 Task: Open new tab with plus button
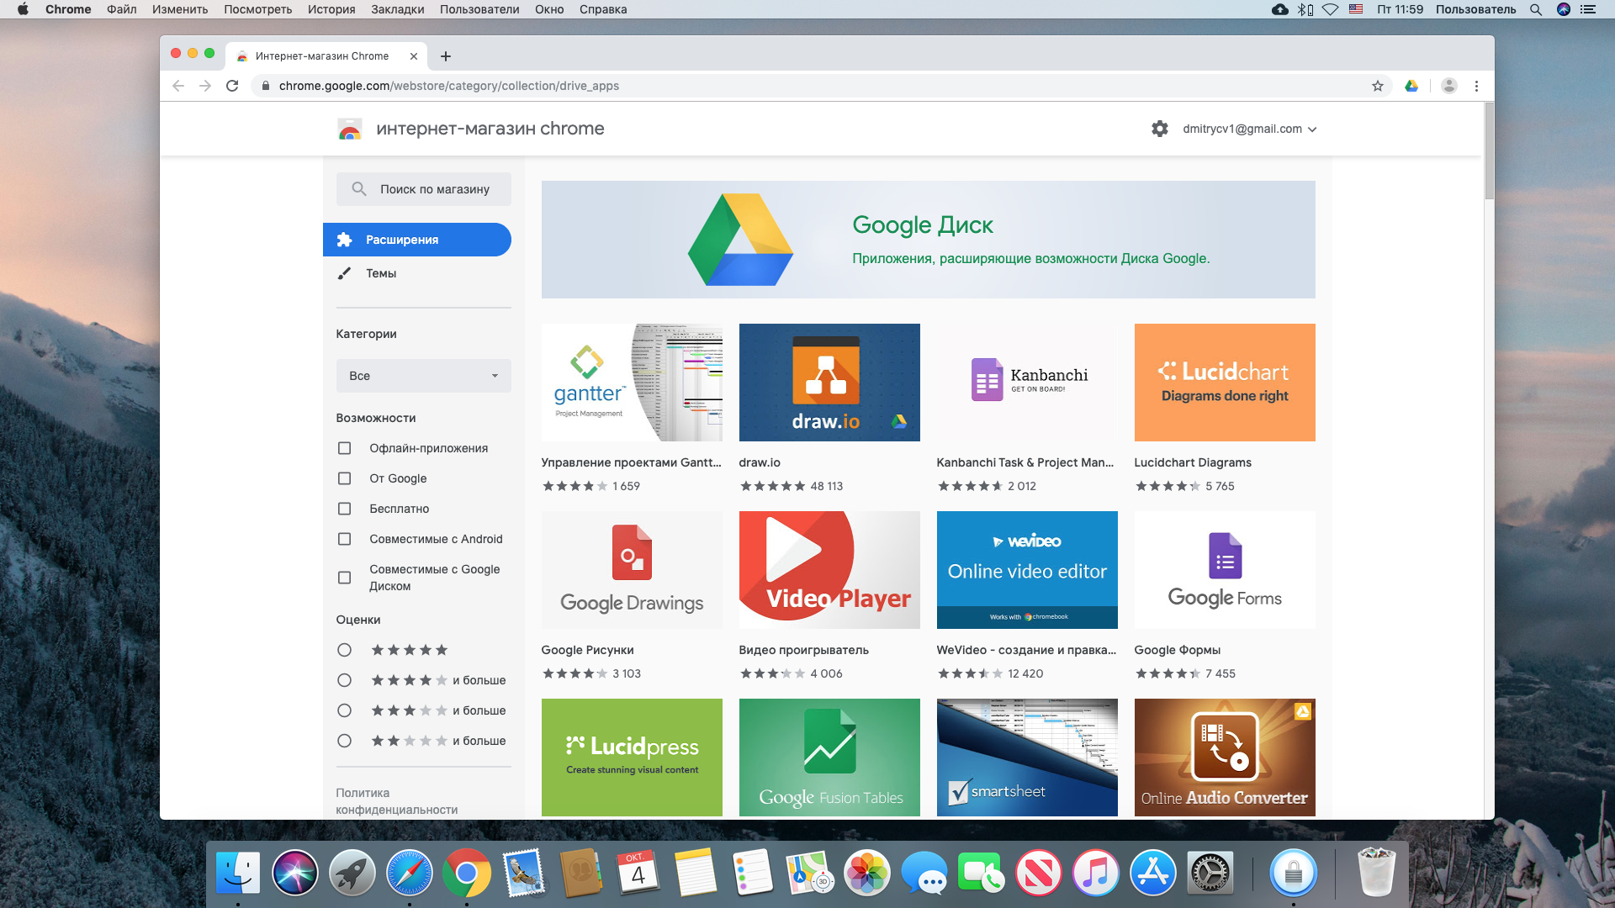446,56
